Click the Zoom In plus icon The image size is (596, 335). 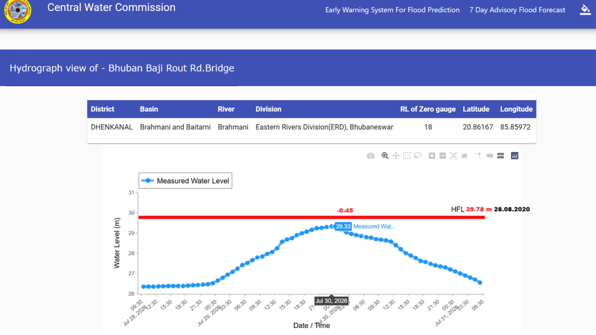click(x=432, y=156)
